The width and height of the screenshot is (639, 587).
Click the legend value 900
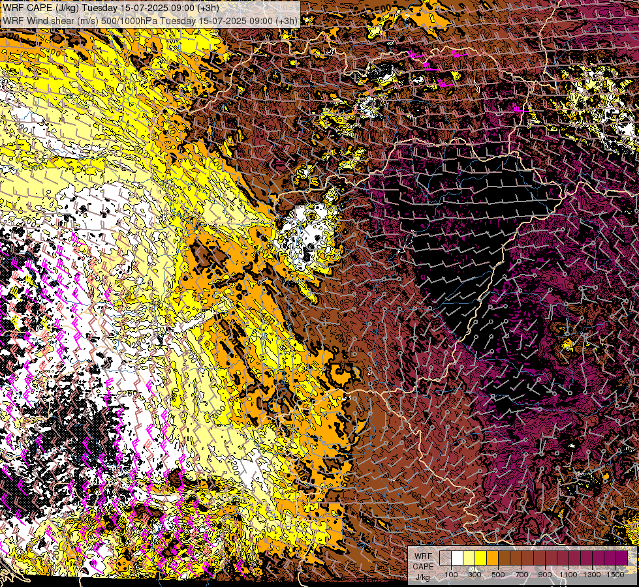pos(545,575)
